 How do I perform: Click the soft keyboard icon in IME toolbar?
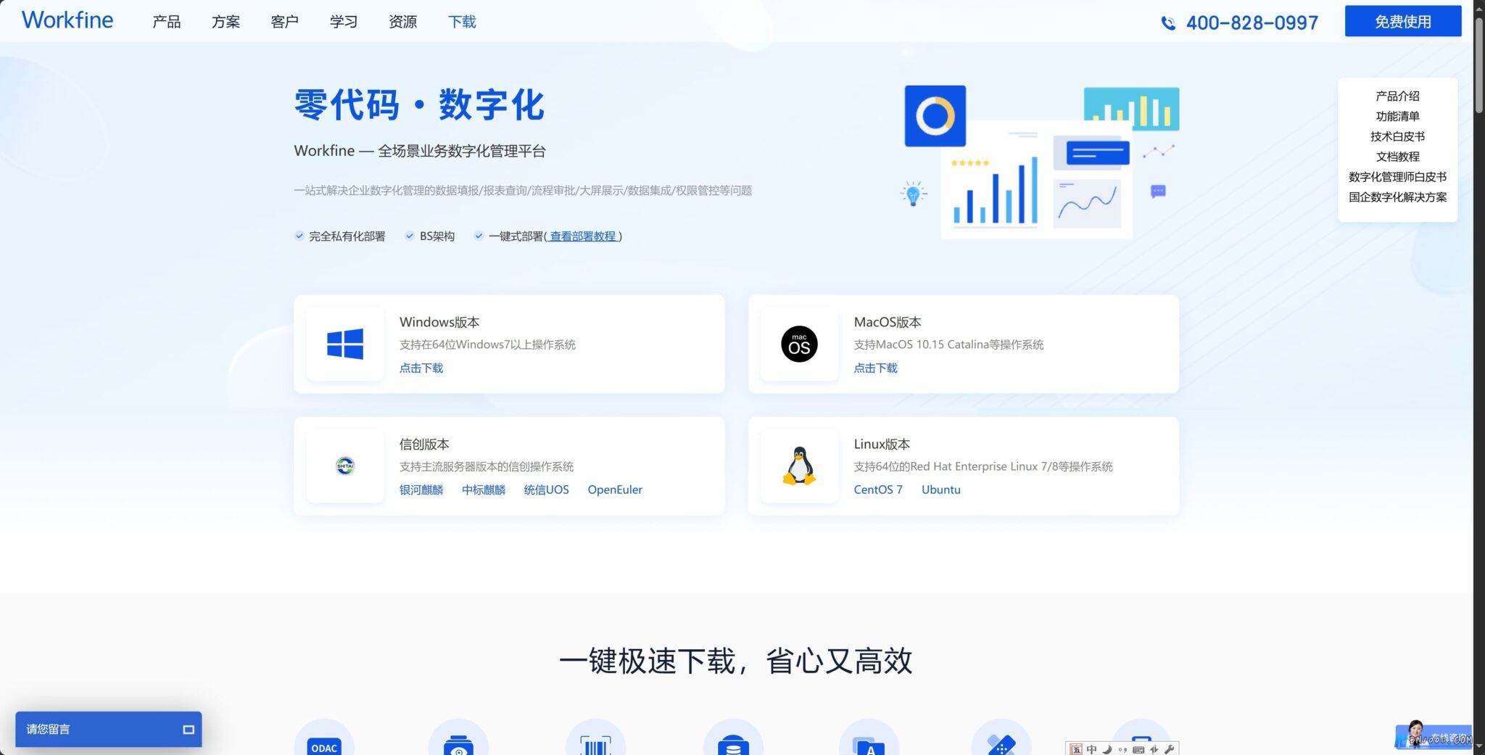[1138, 749]
